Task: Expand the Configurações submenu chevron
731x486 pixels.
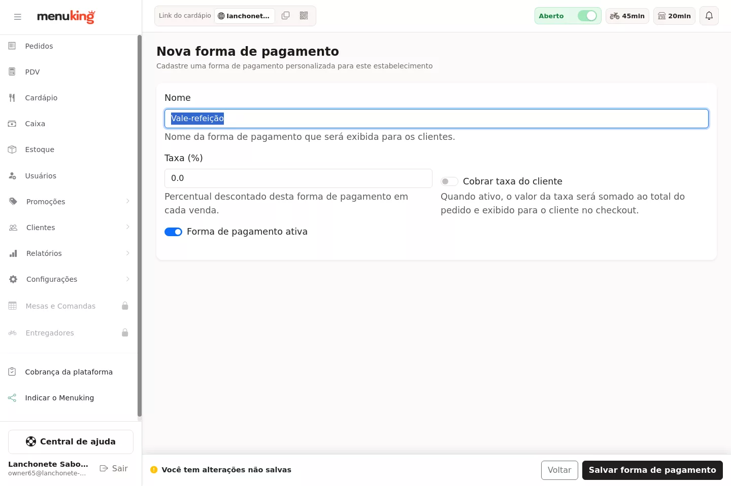Action: [x=128, y=279]
